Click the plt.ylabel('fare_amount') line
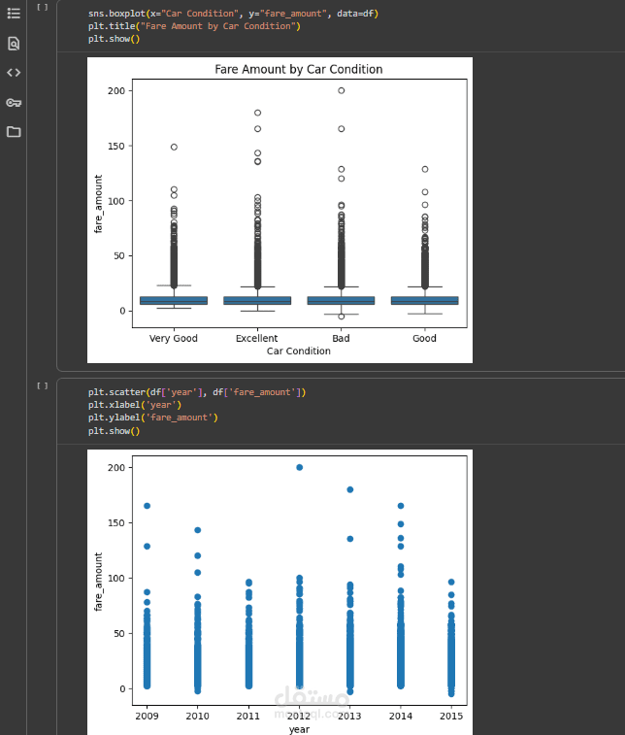The width and height of the screenshot is (625, 735). 152,418
